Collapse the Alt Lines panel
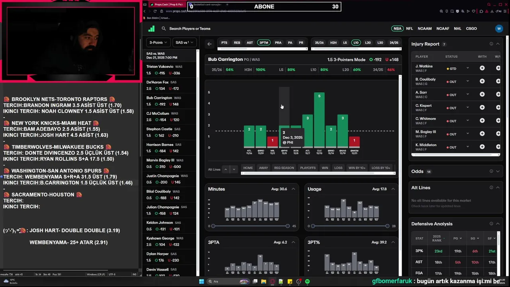Screen dimensions: 510x287 [x=498, y=187]
